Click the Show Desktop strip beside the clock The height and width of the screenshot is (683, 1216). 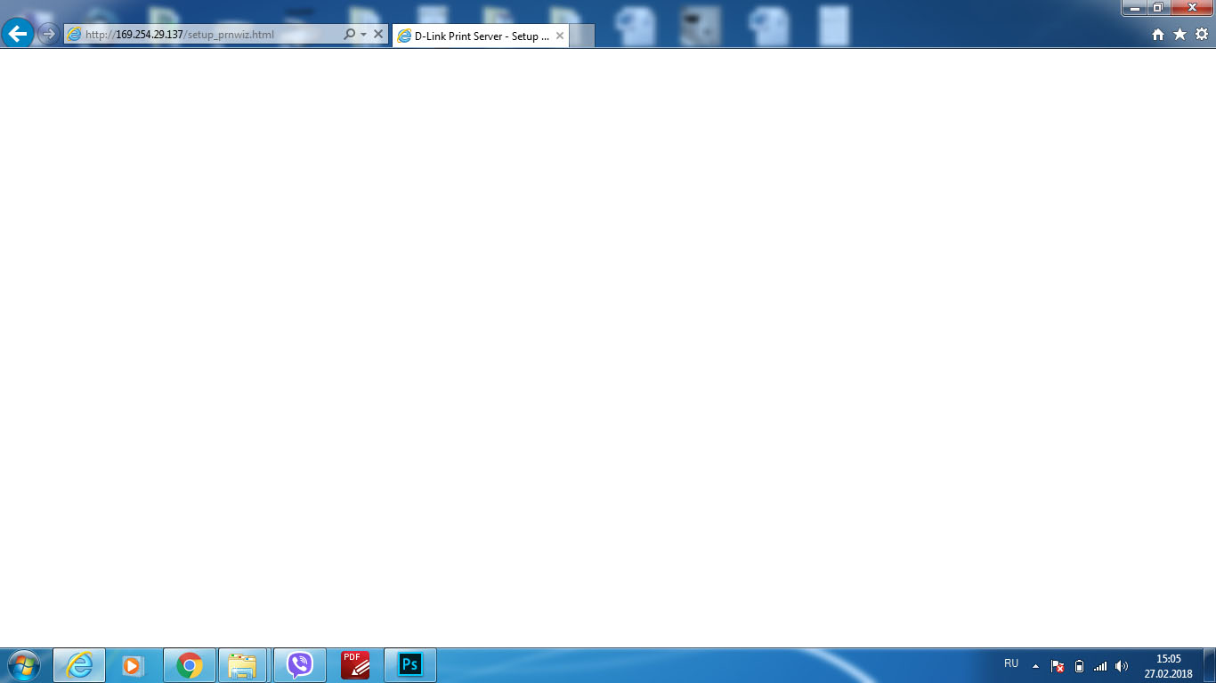click(x=1210, y=665)
